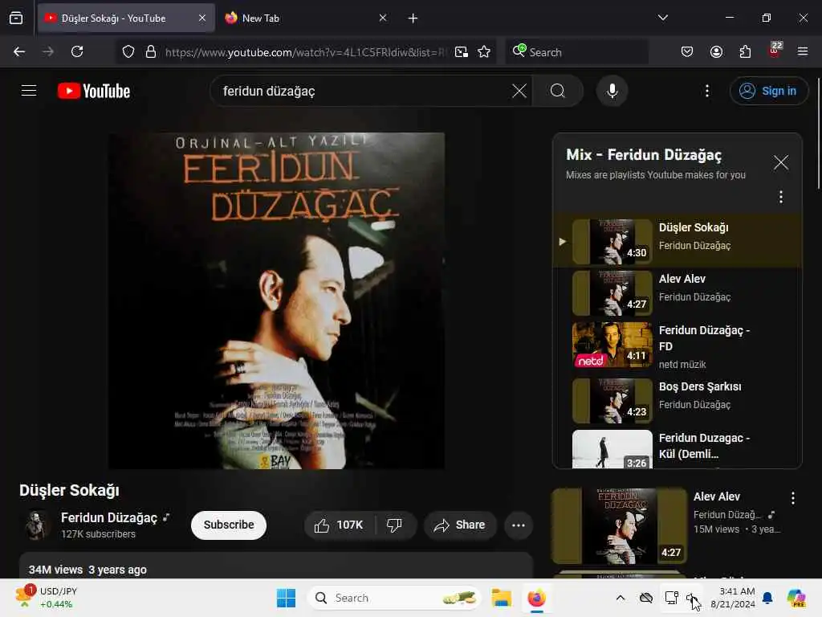Click the page vertical scrollbar
Image resolution: width=822 pixels, height=617 pixels.
[x=818, y=133]
